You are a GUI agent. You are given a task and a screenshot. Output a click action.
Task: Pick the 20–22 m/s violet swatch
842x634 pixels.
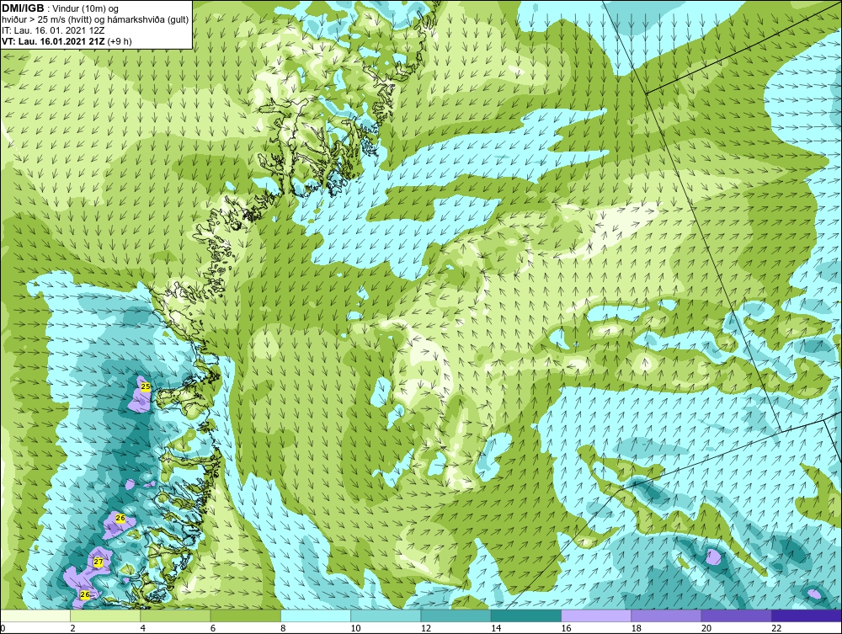click(737, 615)
